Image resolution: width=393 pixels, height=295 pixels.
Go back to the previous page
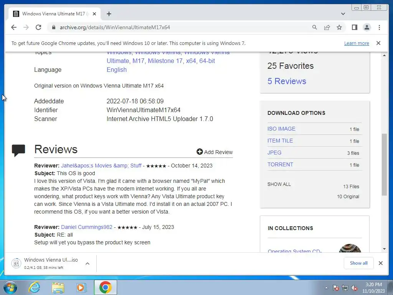point(14,27)
